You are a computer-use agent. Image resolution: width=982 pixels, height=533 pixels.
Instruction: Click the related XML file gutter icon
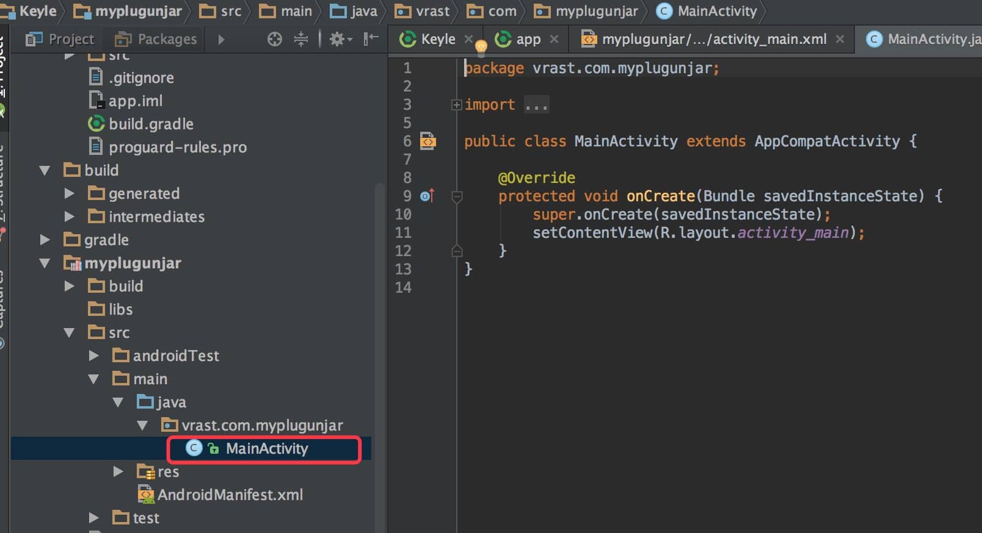pyautogui.click(x=428, y=141)
